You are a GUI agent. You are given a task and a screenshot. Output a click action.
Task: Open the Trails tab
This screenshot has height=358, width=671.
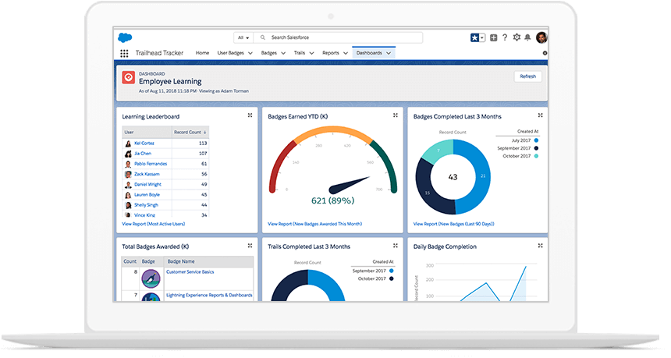click(x=300, y=53)
